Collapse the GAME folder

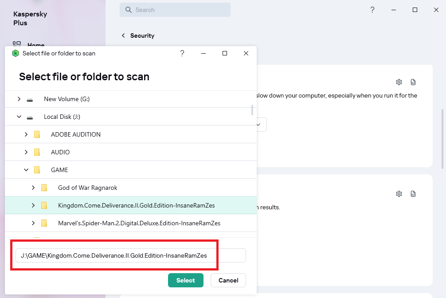click(26, 170)
